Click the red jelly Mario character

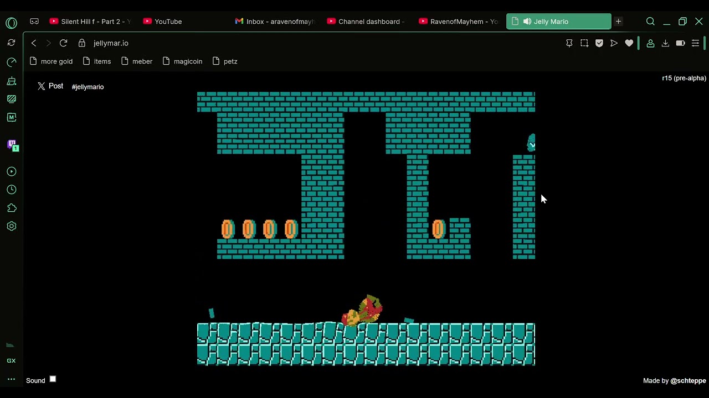[x=362, y=311]
